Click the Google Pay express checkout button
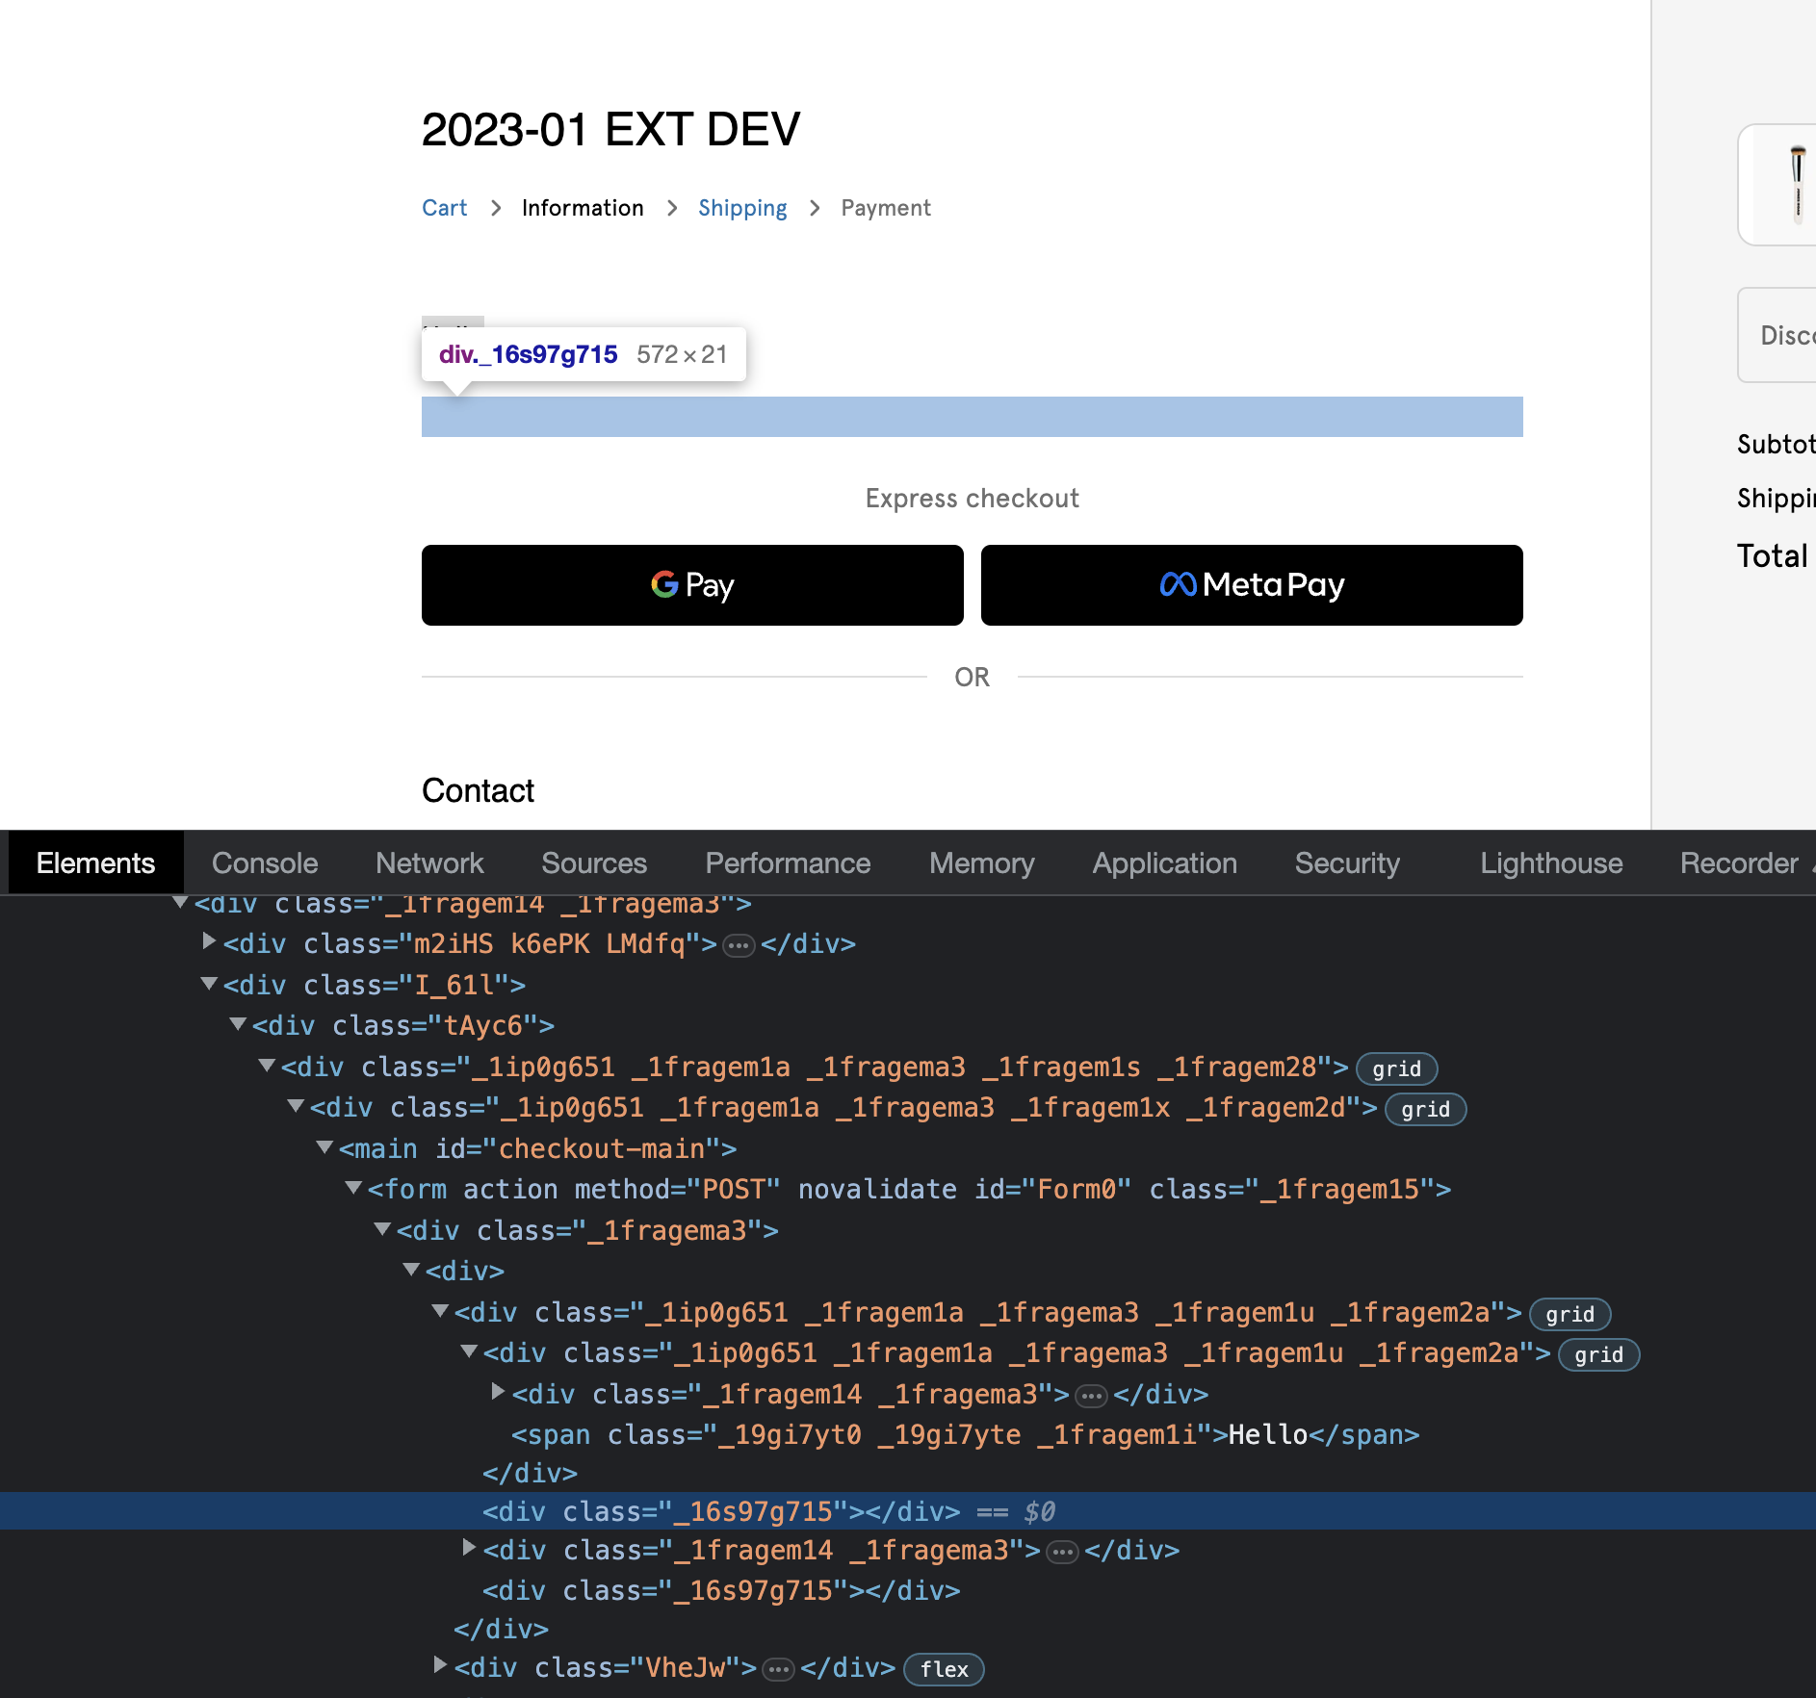The image size is (1816, 1698). click(x=691, y=585)
